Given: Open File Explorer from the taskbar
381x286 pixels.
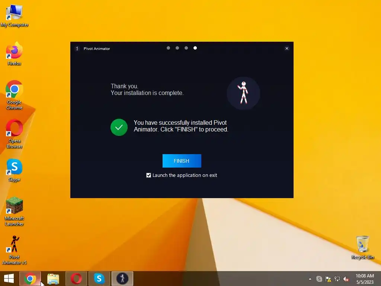Looking at the screenshot, I should 53,279.
